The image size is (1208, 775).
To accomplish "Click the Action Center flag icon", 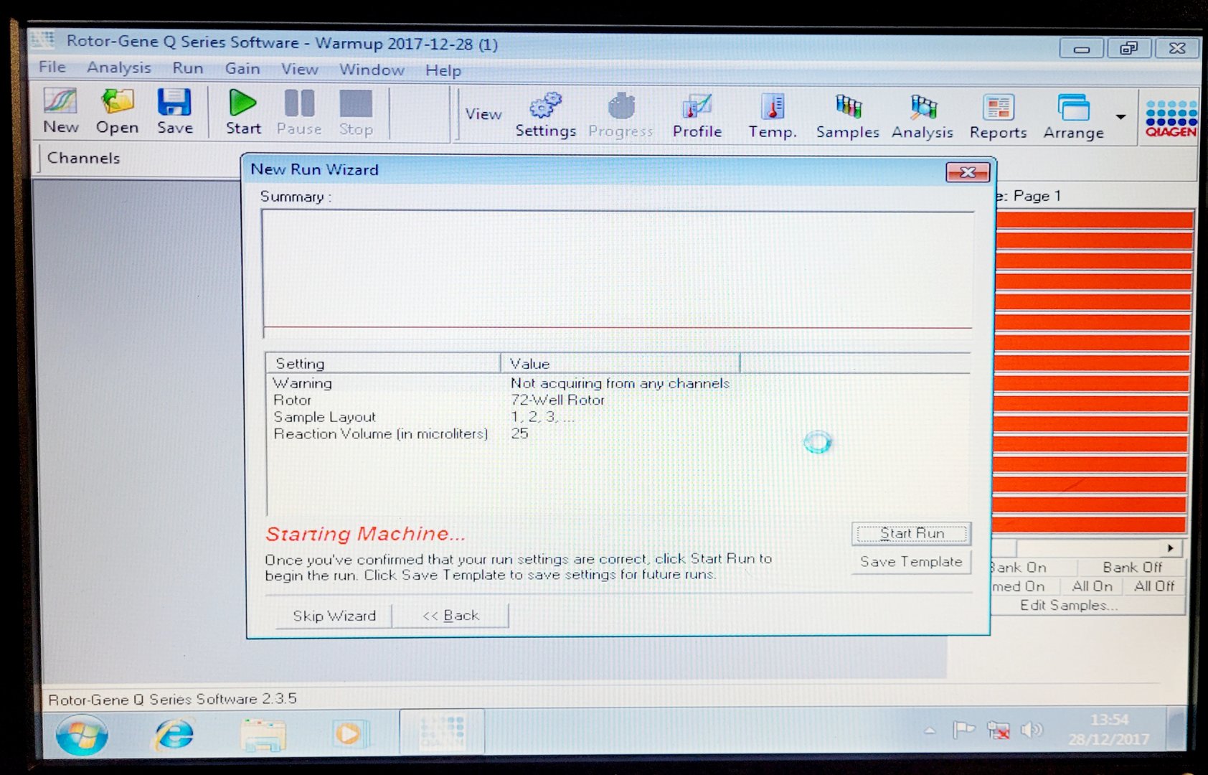I will (963, 730).
